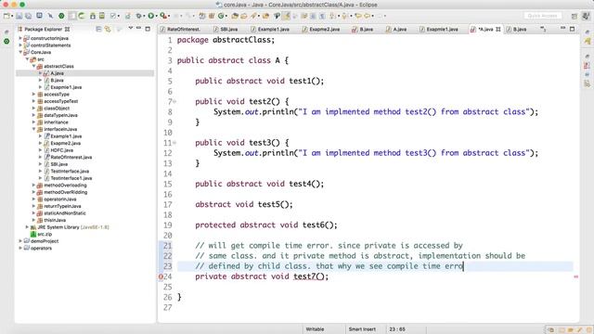Toggle Mark Occurrences in the toolbar
This screenshot has height=334, width=594.
pyautogui.click(x=286, y=16)
